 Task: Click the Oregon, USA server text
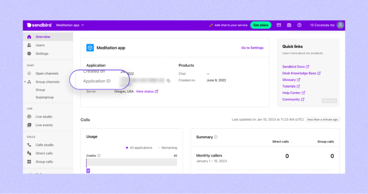pos(124,92)
